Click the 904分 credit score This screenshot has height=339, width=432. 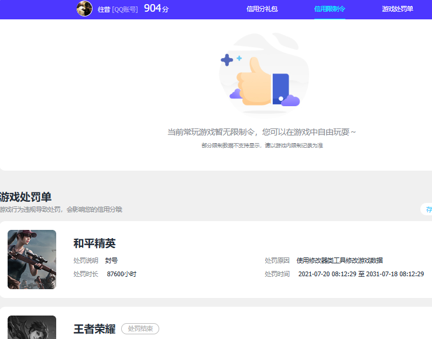[x=156, y=9]
